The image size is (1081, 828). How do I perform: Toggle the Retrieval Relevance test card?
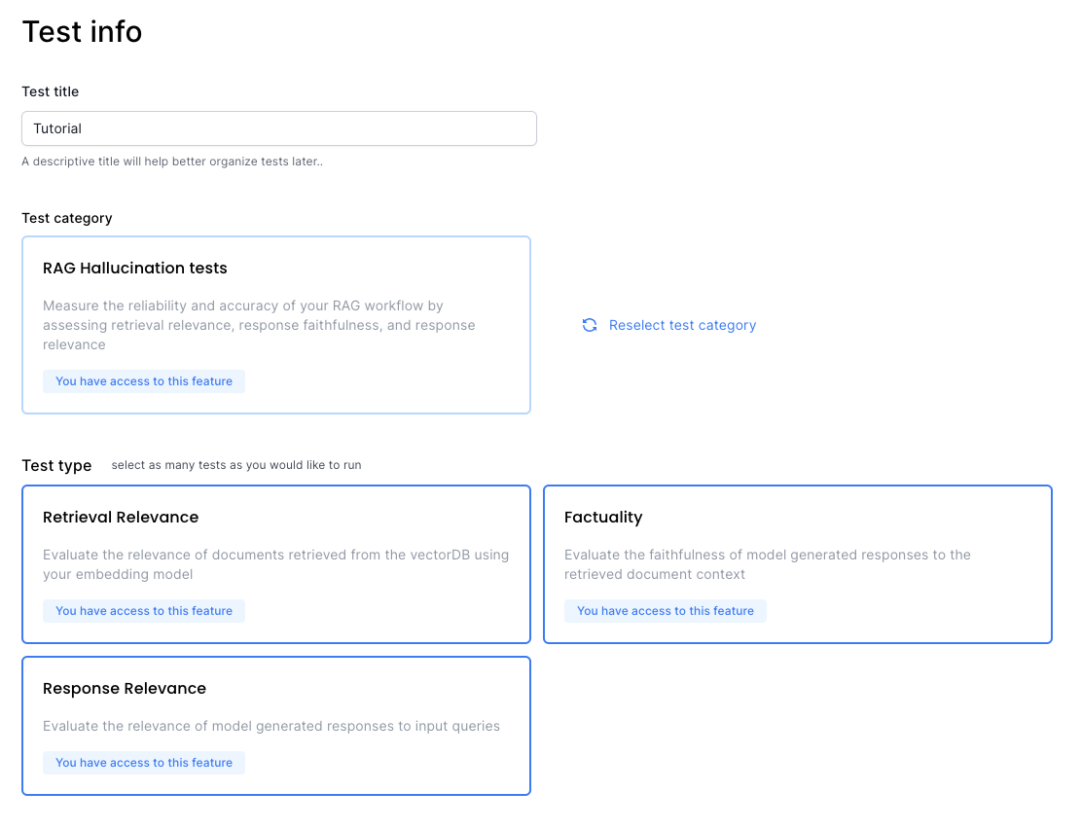click(x=276, y=564)
